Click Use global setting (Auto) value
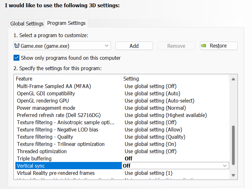Image resolution: width=252 pixels, height=189 pixels. point(152,93)
